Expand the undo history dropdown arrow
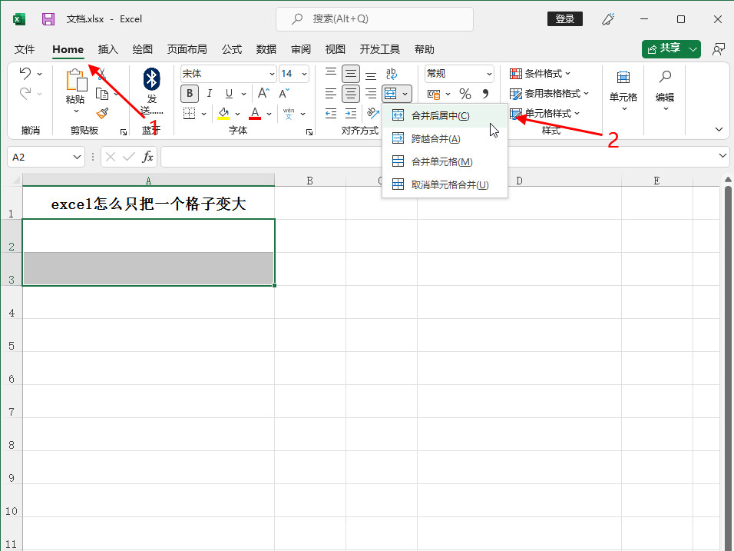 click(x=39, y=74)
